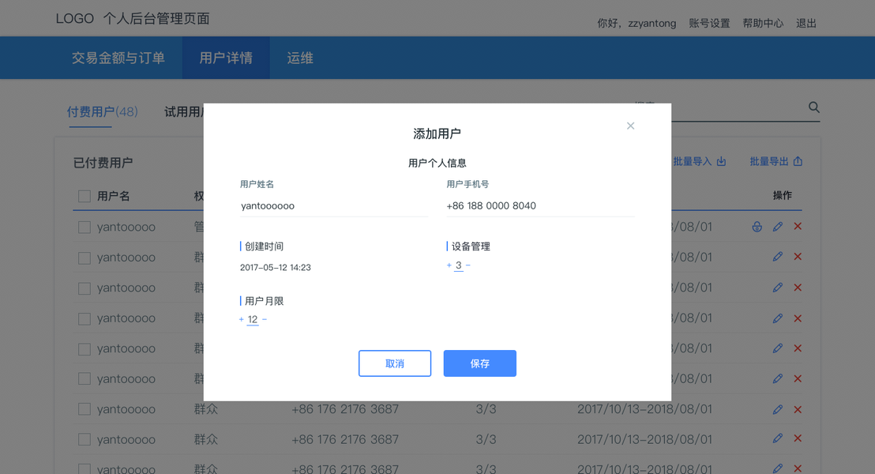This screenshot has width=875, height=474.
Task: Click 退出 to log out
Action: tap(806, 24)
